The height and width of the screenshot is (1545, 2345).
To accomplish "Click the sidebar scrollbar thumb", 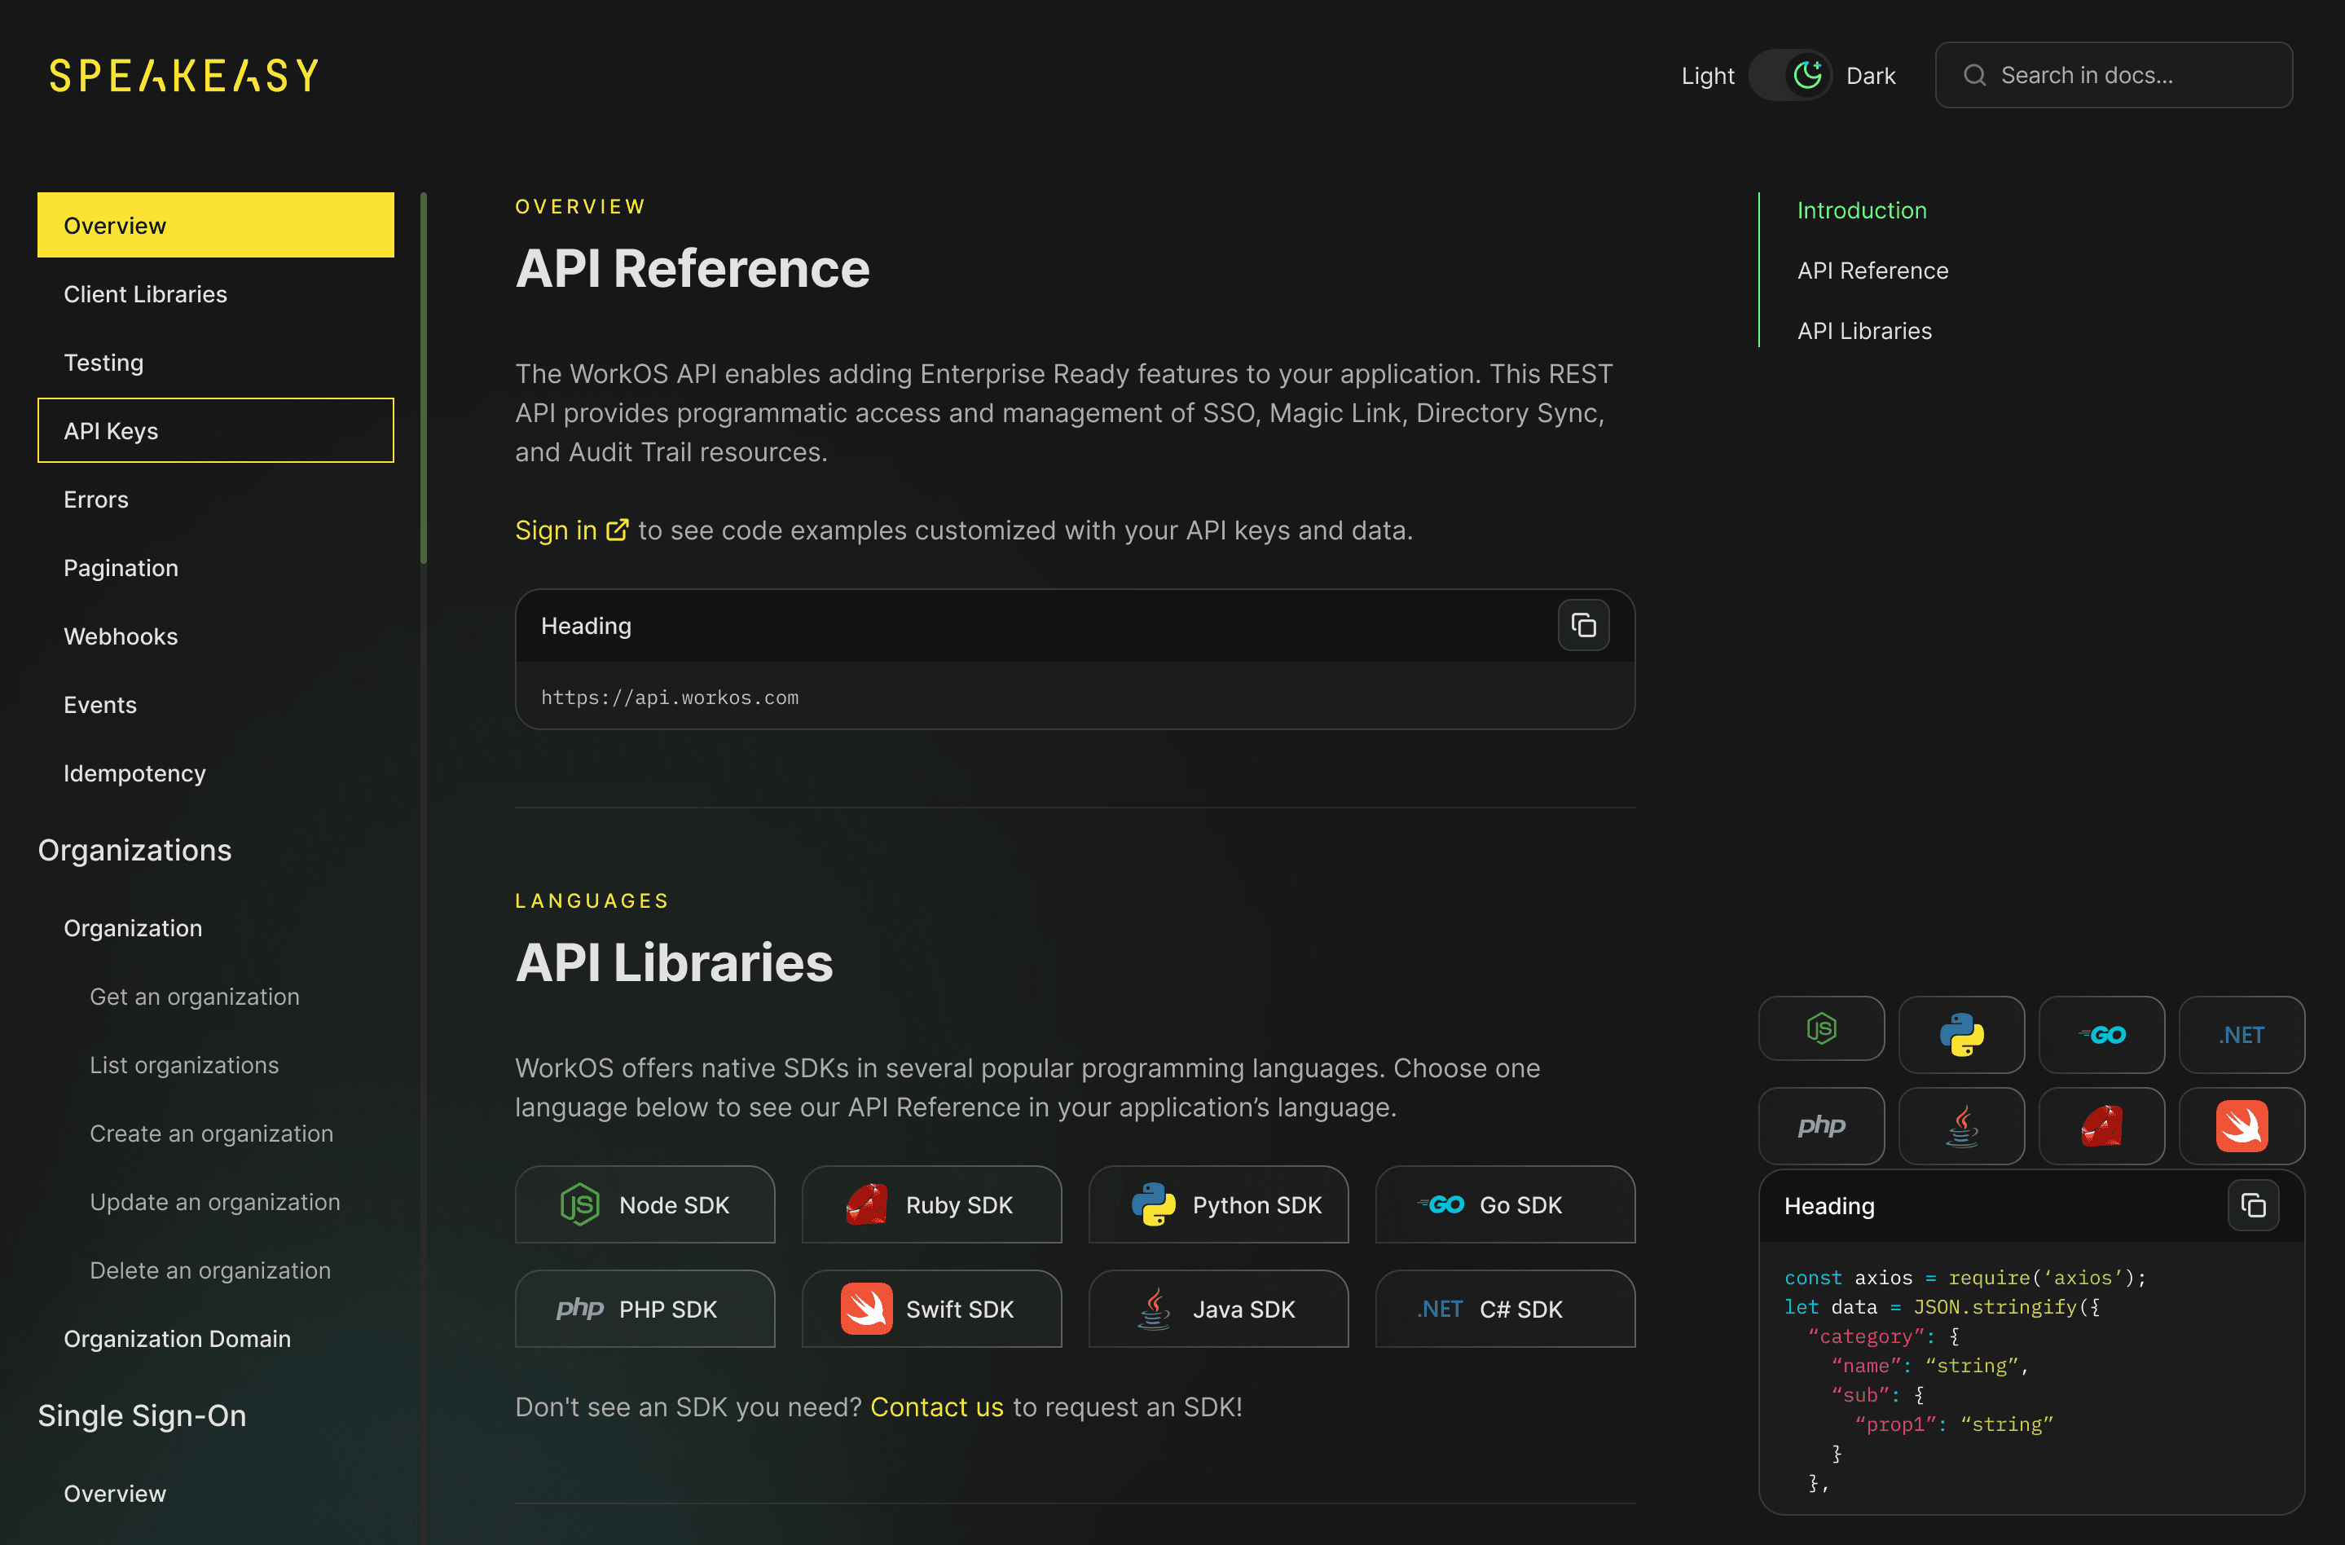I will pyautogui.click(x=424, y=377).
